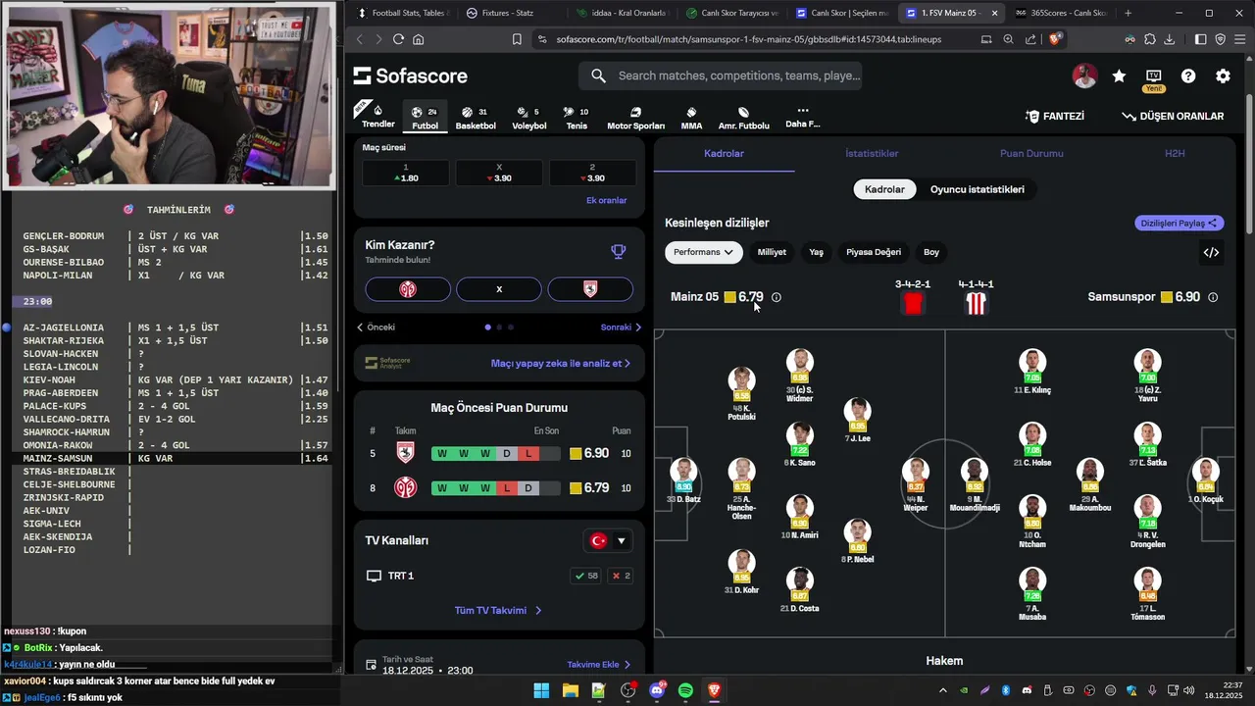Screen dimensions: 1255x706
Task: Select the Piyasa Değeri filter chip
Action: click(x=874, y=252)
